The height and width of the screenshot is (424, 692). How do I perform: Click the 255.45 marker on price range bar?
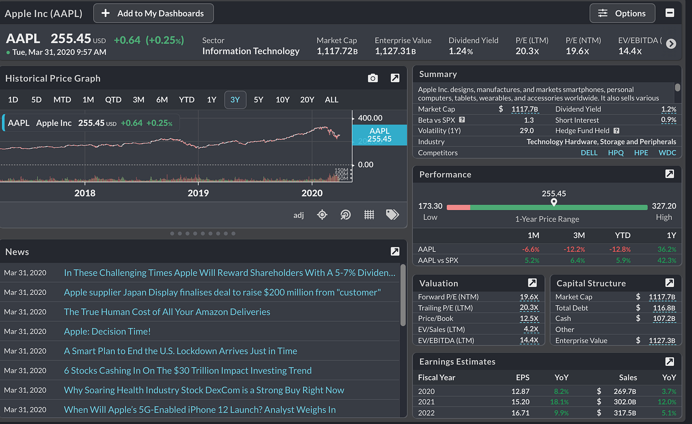tap(554, 202)
